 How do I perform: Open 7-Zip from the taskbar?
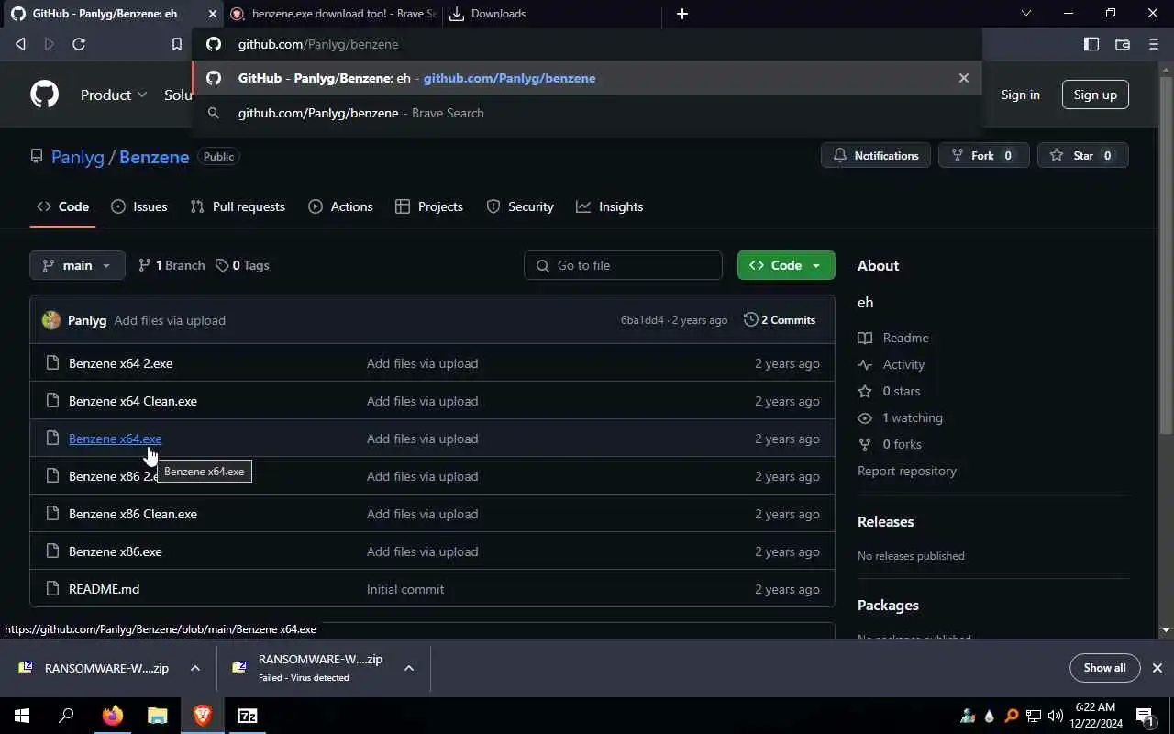point(248,716)
